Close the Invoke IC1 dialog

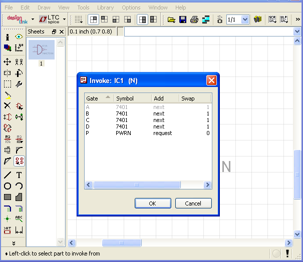click(x=211, y=80)
